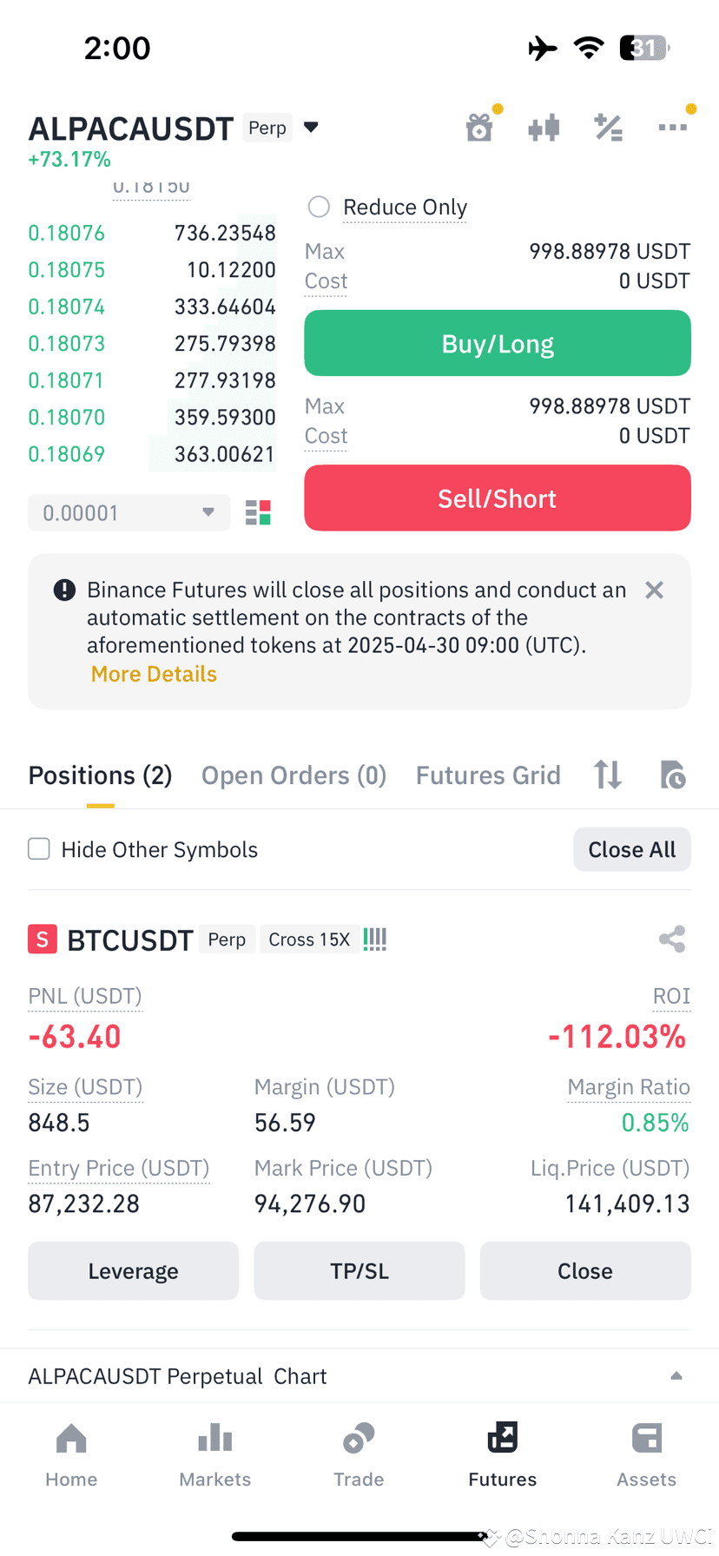This screenshot has width=719, height=1556.
Task: Dismiss the settlement notice banner
Action: tap(654, 590)
